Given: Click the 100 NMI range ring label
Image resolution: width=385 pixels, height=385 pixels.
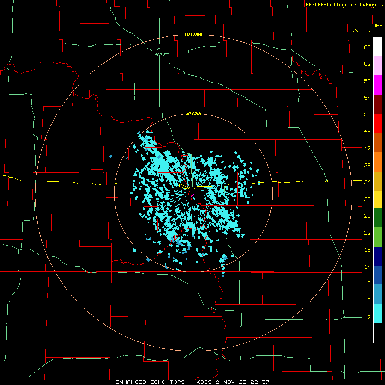Looking at the screenshot, I should coord(193,34).
